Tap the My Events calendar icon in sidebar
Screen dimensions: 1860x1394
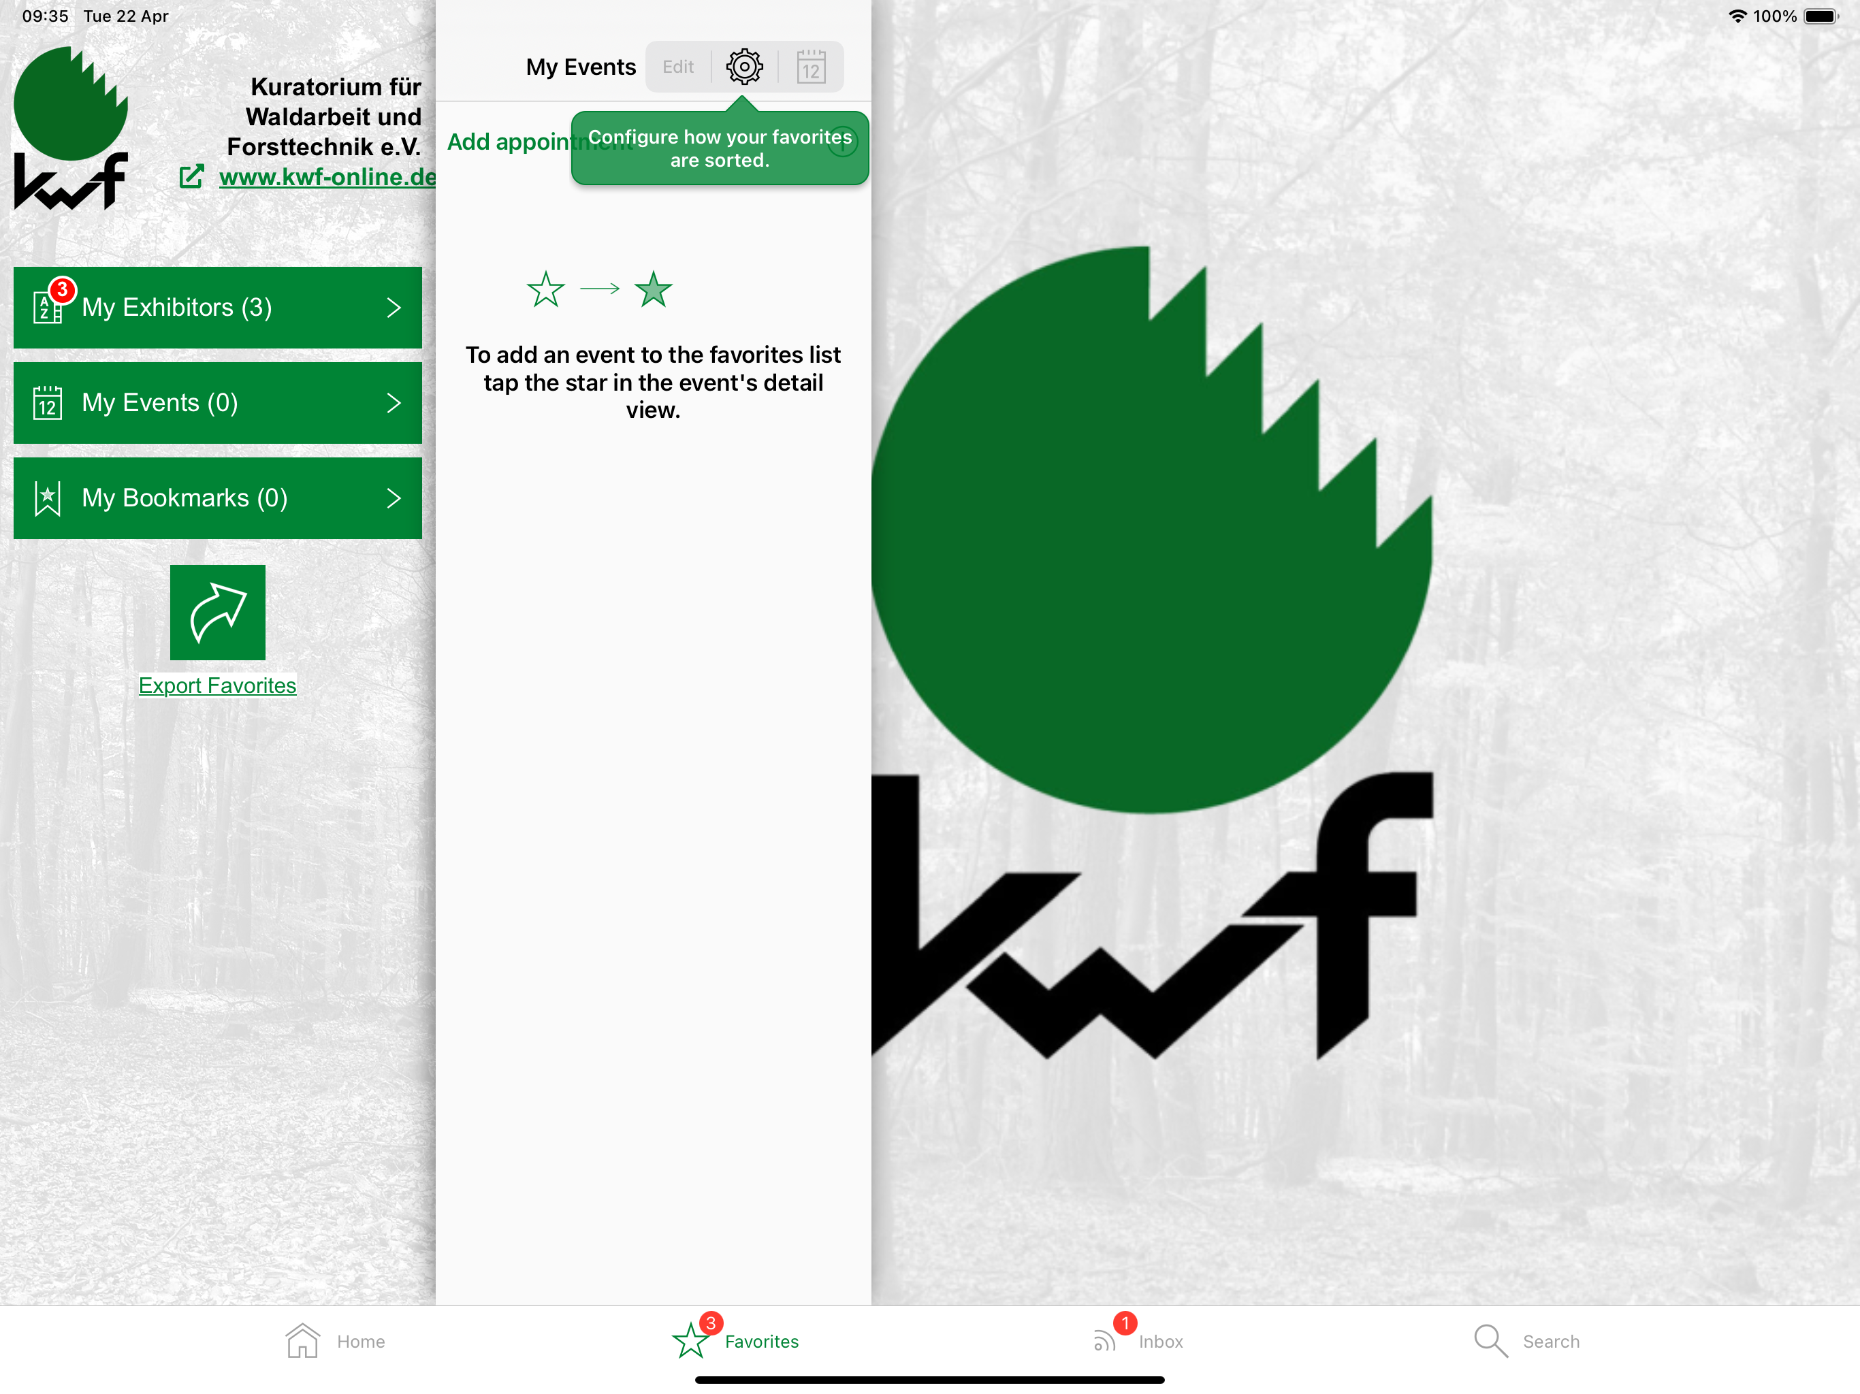[48, 403]
